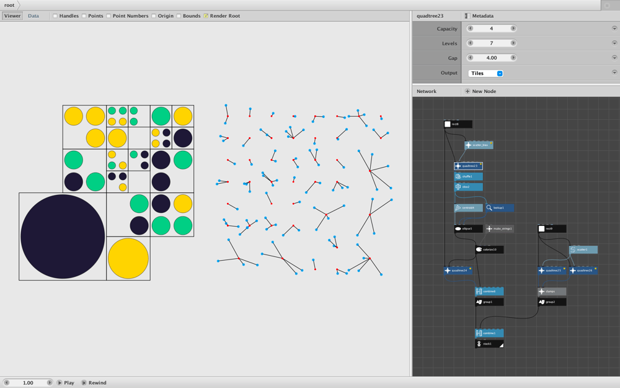
Task: Increase the Gap value
Action: click(513, 58)
